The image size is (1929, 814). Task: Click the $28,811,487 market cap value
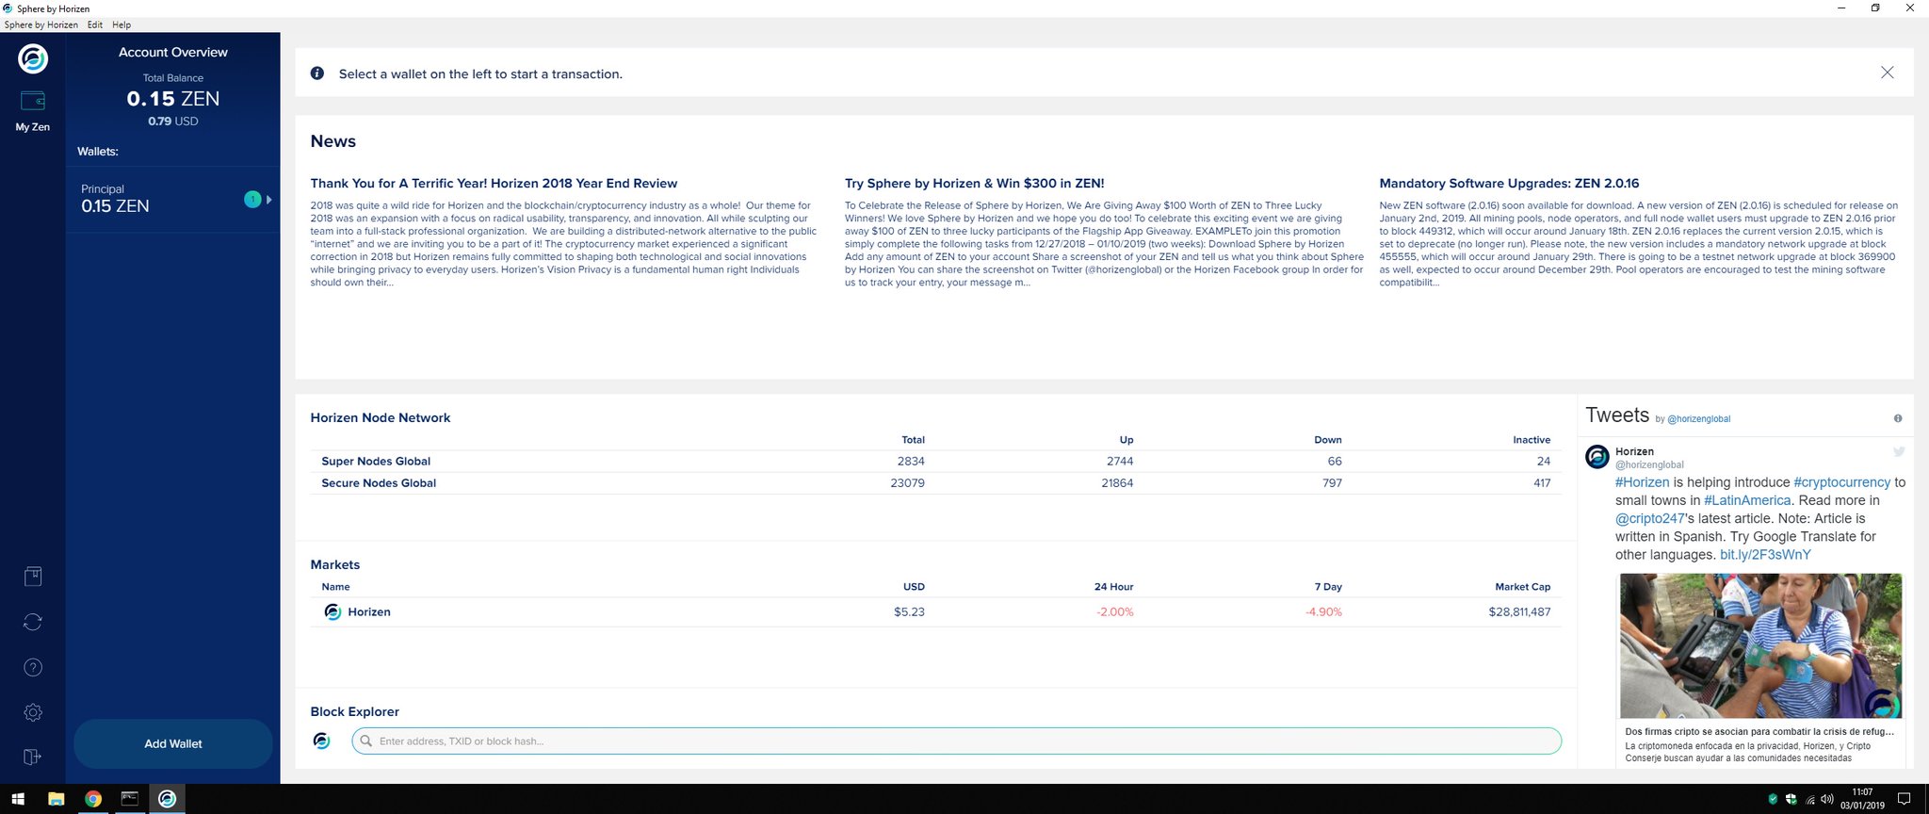point(1519,612)
